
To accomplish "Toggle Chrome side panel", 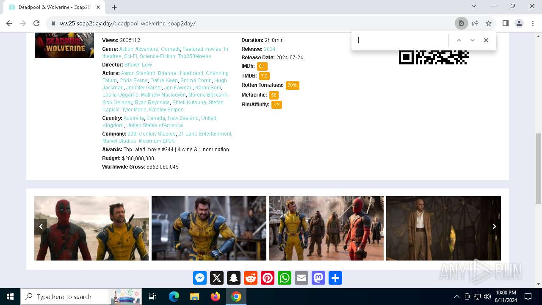I will pyautogui.click(x=505, y=23).
